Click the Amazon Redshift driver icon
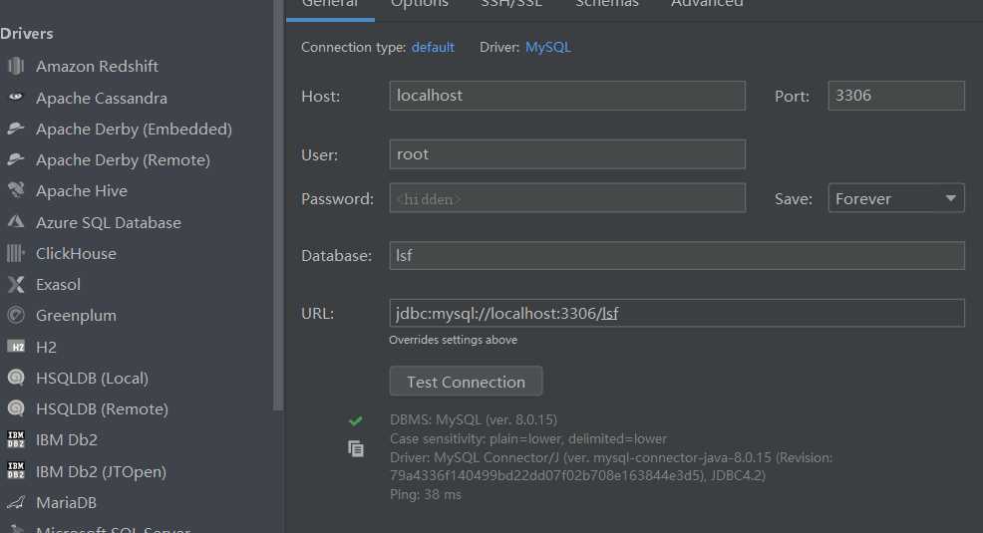This screenshot has width=983, height=533. pos(16,66)
